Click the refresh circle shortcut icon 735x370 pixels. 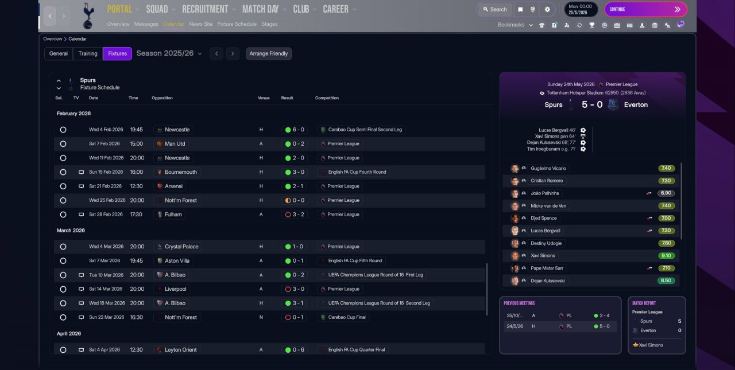[579, 25]
